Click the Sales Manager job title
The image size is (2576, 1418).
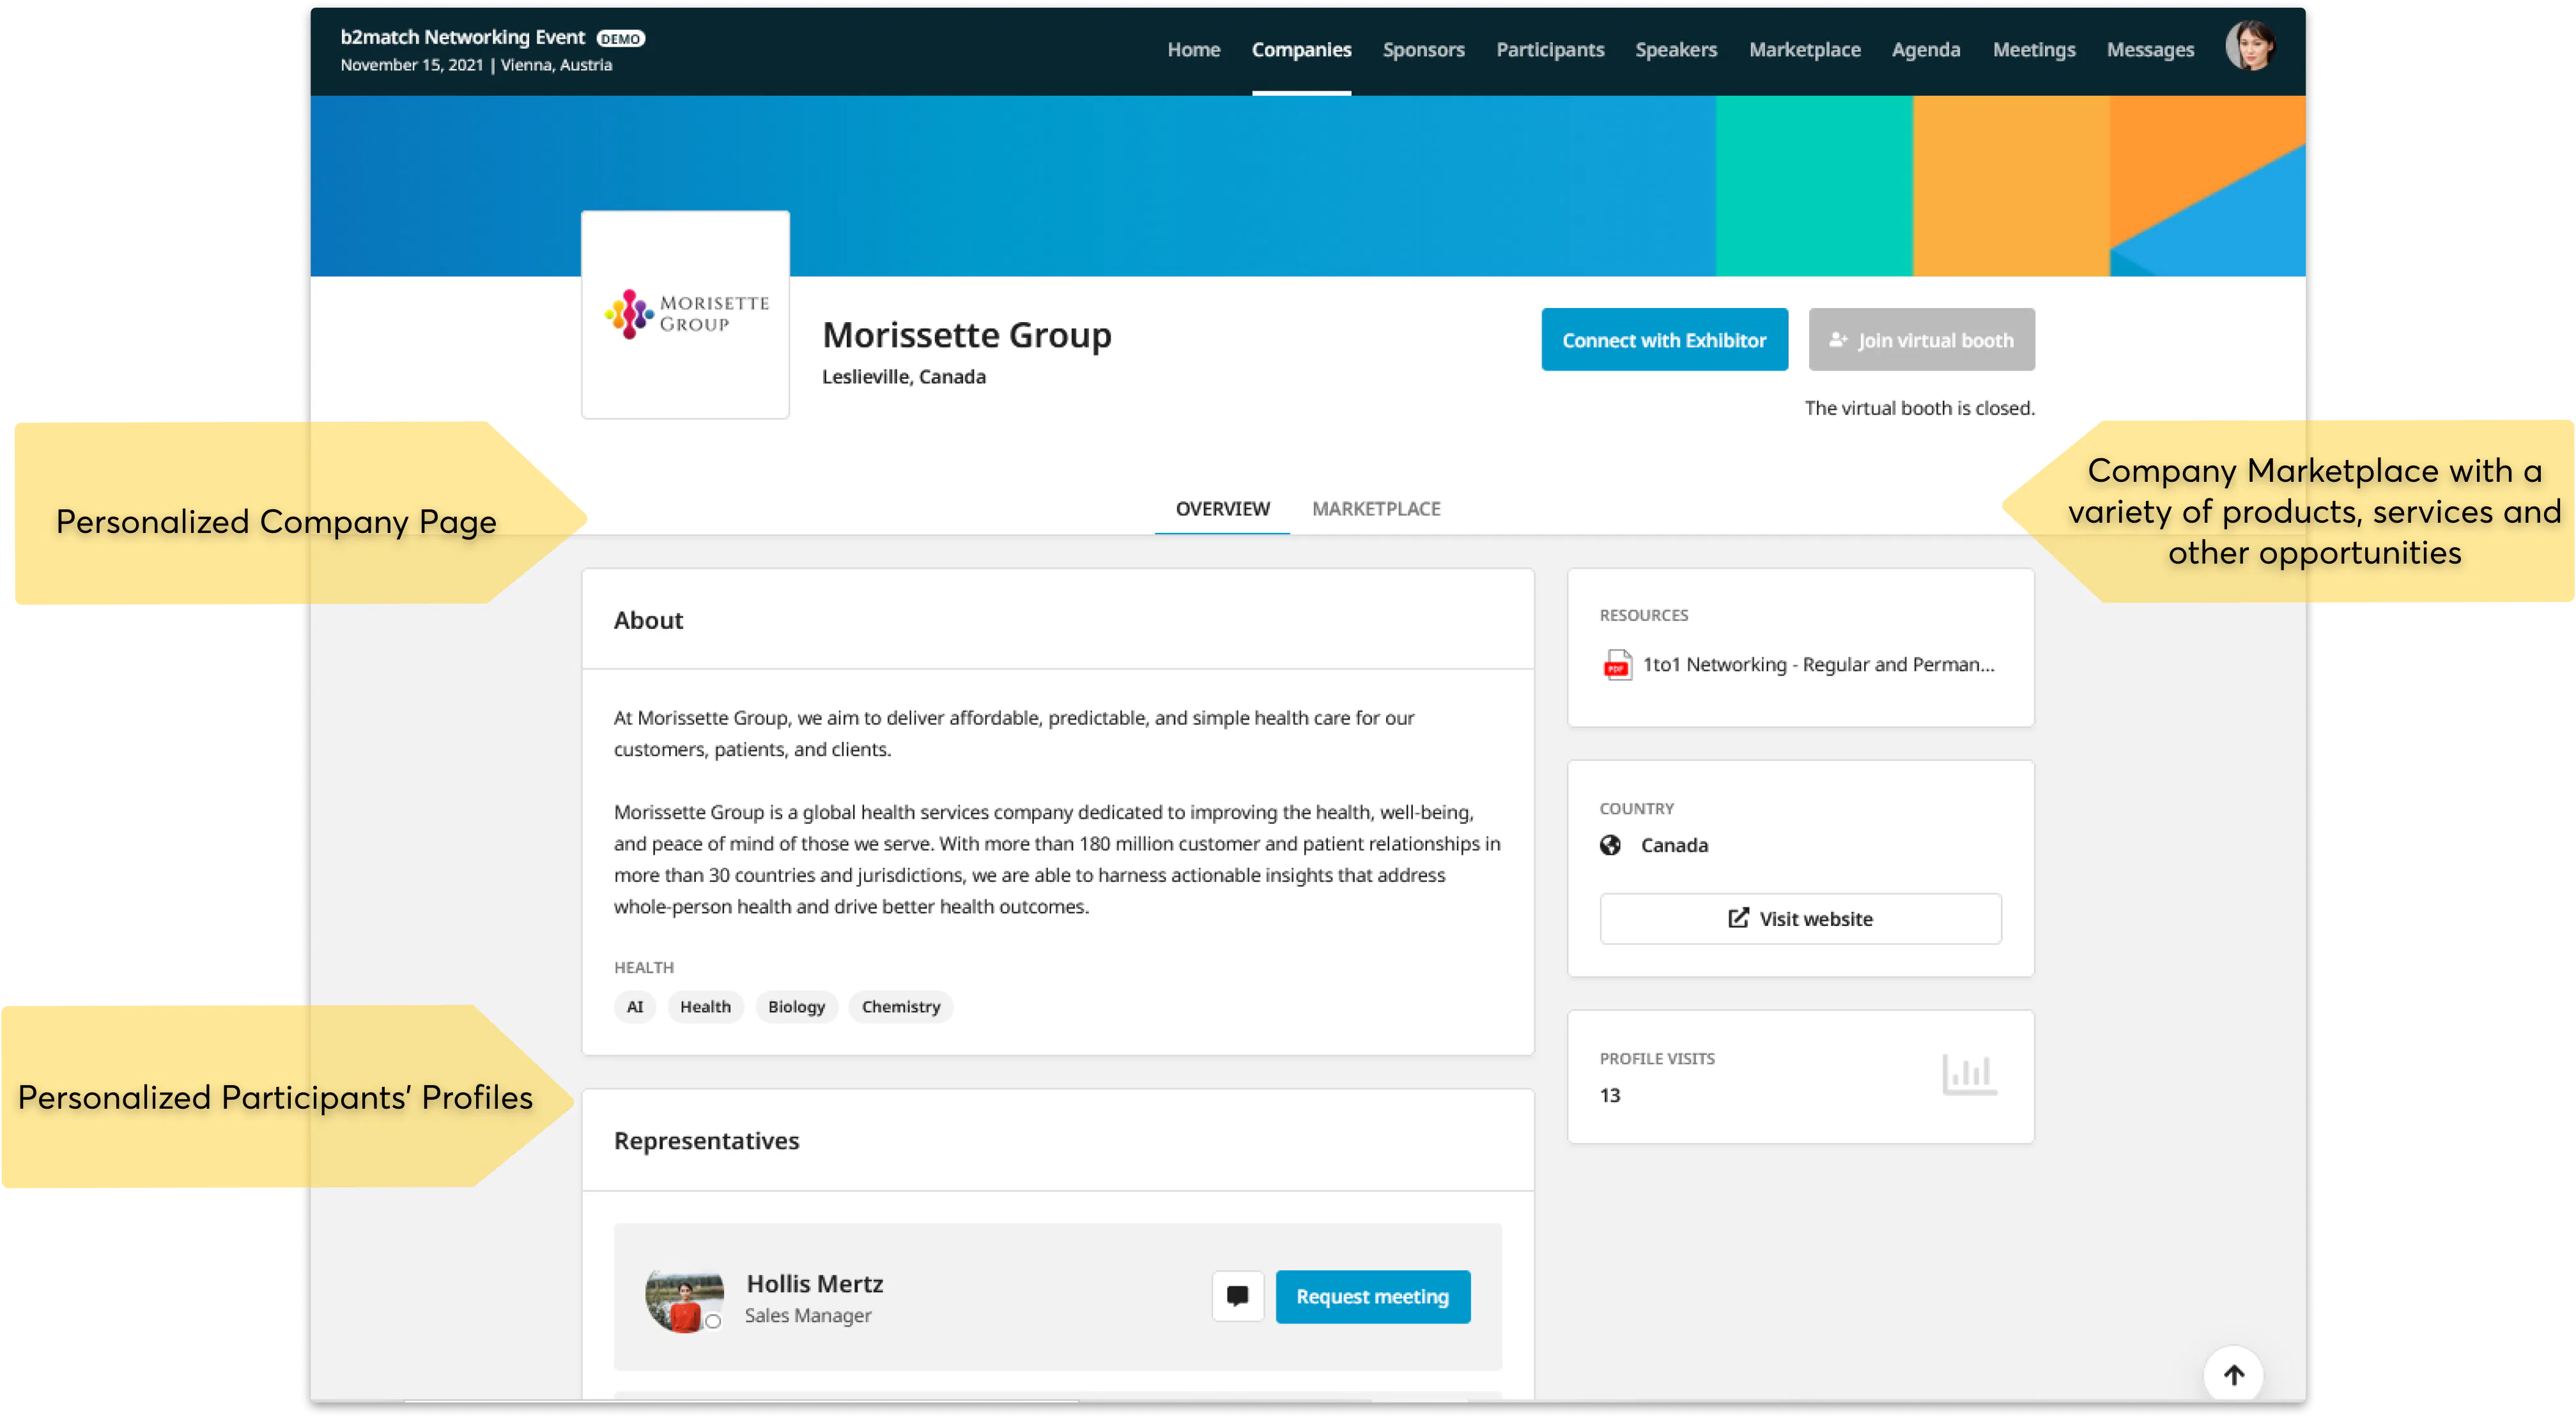pos(807,1315)
